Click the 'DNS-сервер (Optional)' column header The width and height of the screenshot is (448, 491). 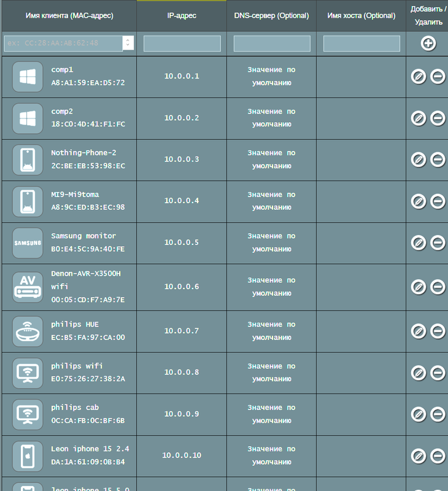coord(271,16)
